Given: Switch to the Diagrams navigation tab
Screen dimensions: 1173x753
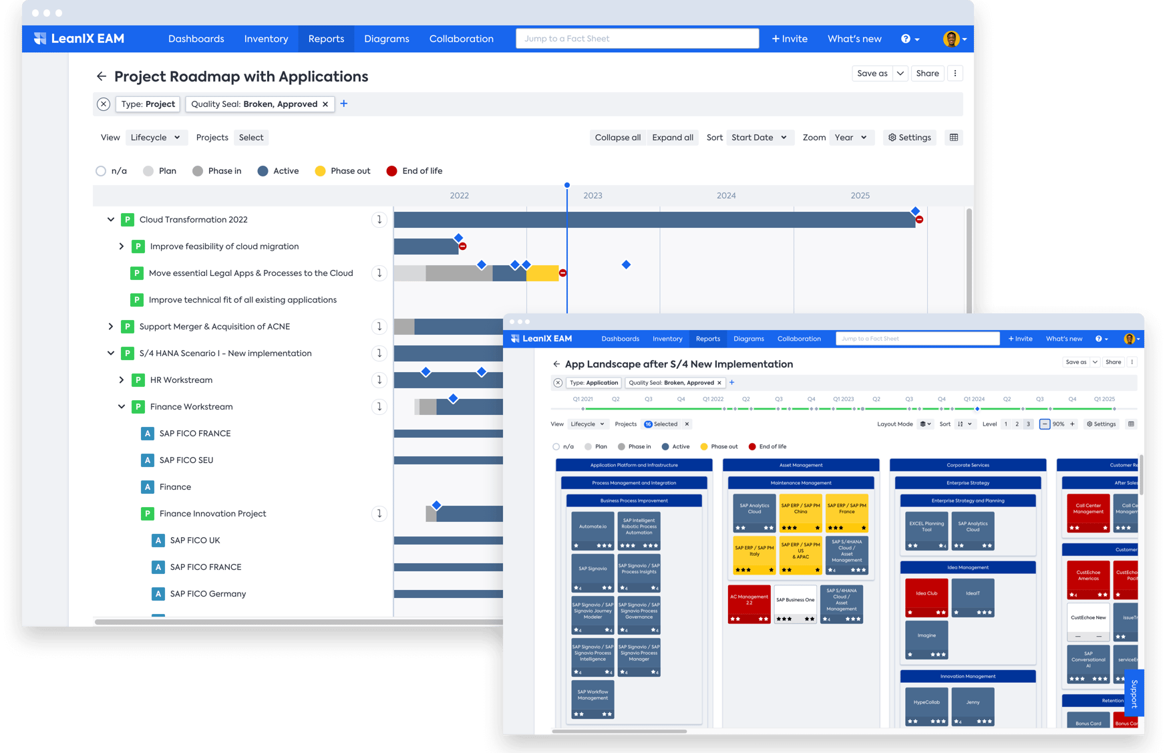Looking at the screenshot, I should (387, 39).
